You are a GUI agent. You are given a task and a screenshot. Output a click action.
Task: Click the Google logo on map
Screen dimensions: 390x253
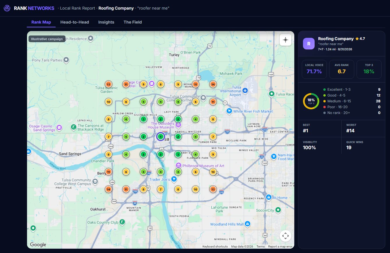point(38,245)
